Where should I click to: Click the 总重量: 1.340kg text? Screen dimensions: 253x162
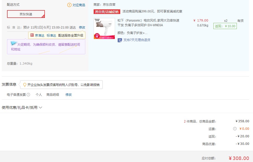click(20, 64)
